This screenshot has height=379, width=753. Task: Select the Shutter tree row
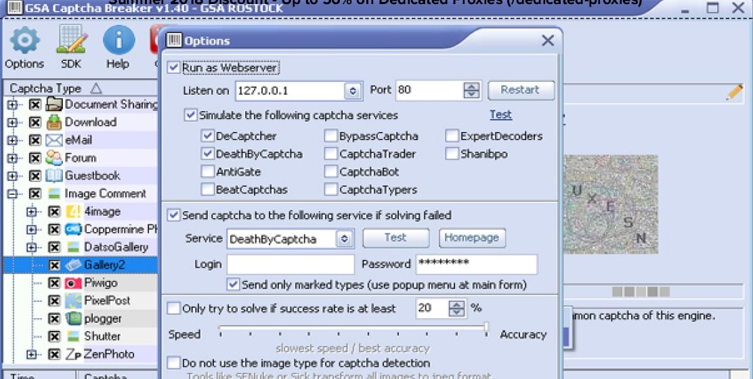[80, 336]
